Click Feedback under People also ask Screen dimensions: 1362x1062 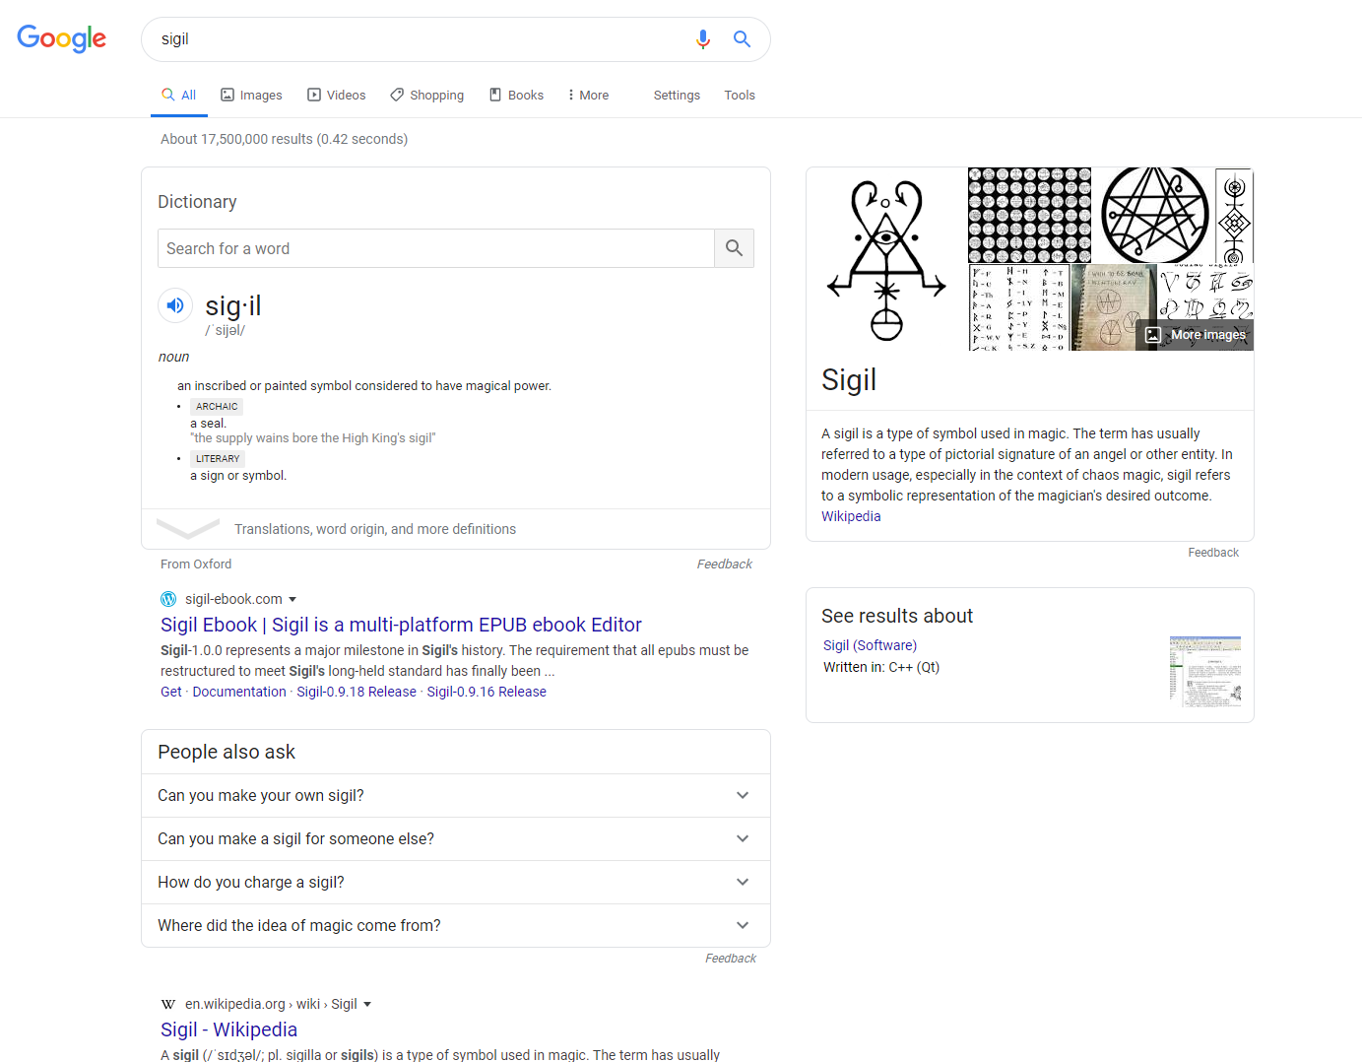tap(731, 959)
